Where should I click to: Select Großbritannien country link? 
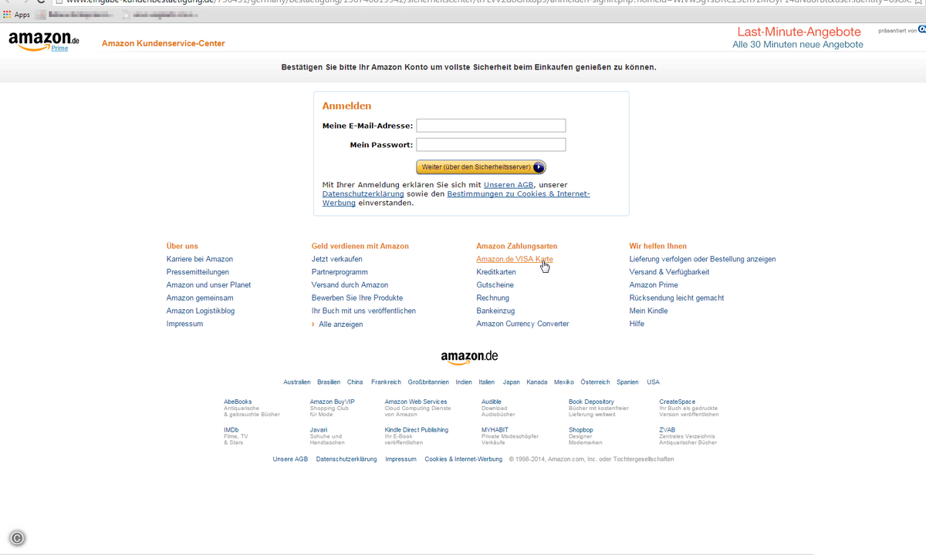click(428, 382)
